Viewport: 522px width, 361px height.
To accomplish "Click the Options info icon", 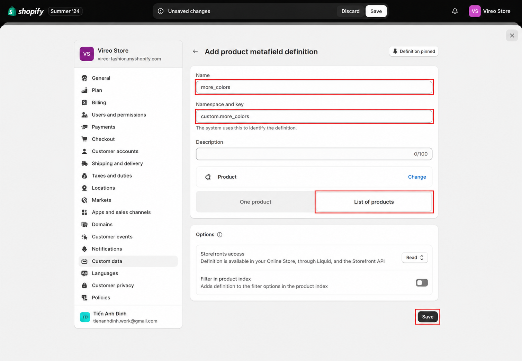I will tap(219, 234).
